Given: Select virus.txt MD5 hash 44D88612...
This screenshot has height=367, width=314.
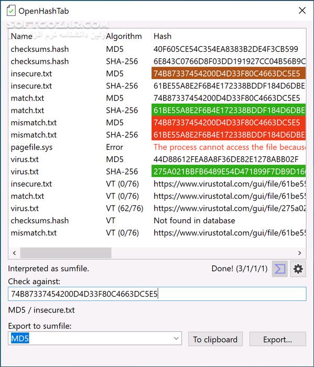Looking at the screenshot, I should (x=226, y=159).
